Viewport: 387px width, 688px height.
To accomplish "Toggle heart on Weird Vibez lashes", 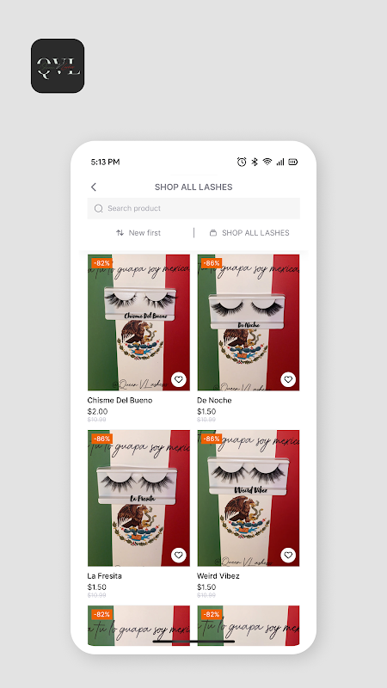I will pyautogui.click(x=288, y=555).
